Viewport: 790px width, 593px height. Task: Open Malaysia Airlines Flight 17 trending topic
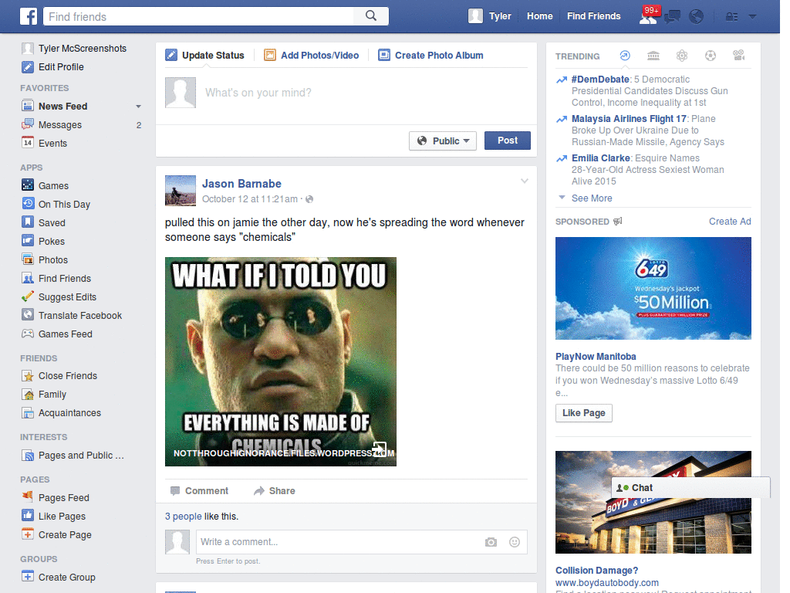[629, 118]
